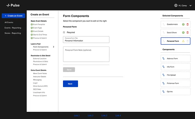This screenshot has width=195, height=119.
Task: Click the Social Share reorder arrows icon
Action: coord(164,33)
